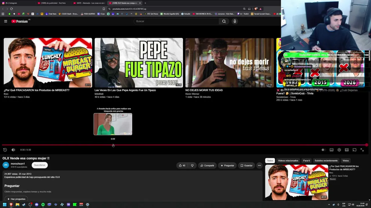Viewport: 371px width, 208px height.
Task: Replay the finished video
Action: tap(5, 150)
